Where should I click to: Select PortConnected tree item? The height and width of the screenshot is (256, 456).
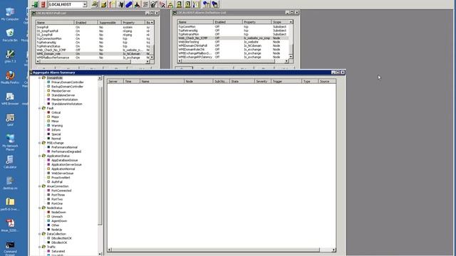coord(61,191)
